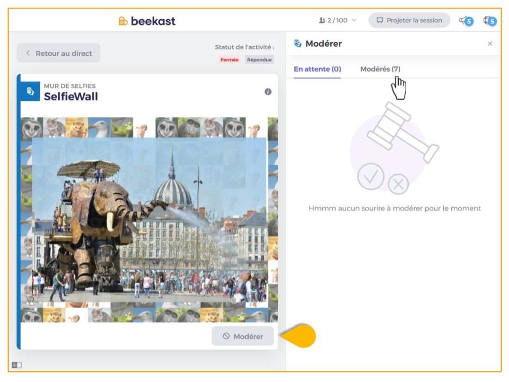Screen dimensions: 509x382
Task: Click the MUR DE SELFIES label
Action: [x=70, y=86]
